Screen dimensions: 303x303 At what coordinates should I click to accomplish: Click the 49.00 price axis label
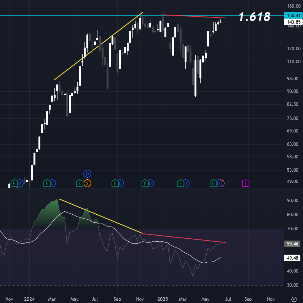click(293, 182)
